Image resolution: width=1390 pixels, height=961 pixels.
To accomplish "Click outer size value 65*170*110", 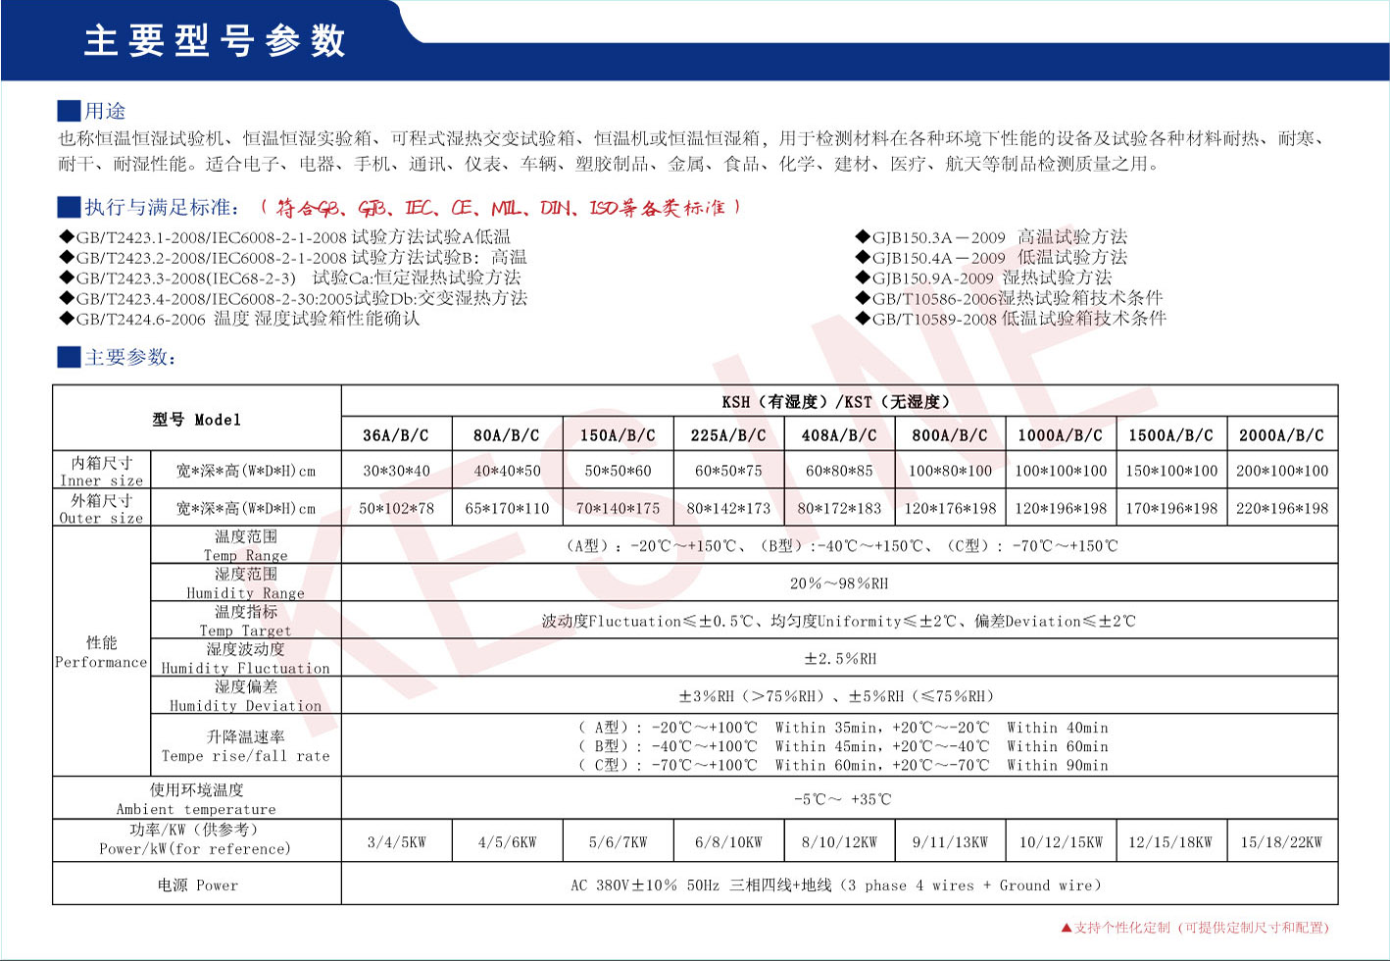I will coord(507,508).
